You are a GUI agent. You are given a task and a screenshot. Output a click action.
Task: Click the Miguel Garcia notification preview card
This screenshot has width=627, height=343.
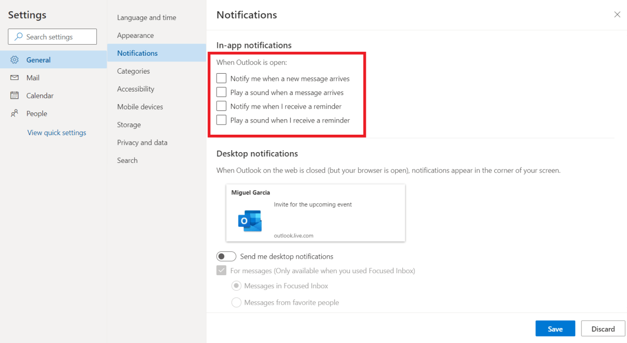(315, 213)
